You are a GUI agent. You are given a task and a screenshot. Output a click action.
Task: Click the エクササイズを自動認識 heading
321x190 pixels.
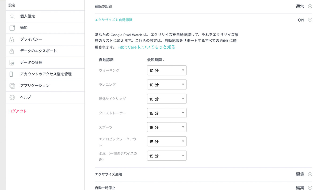pos(113,20)
